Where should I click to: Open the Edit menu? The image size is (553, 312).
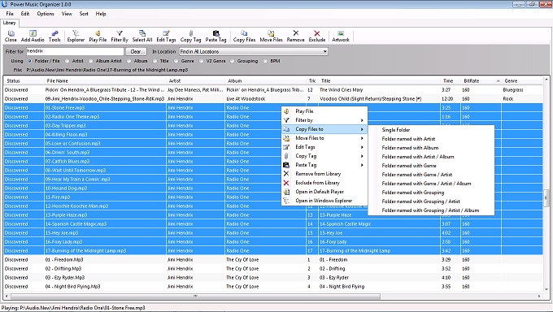pos(25,14)
